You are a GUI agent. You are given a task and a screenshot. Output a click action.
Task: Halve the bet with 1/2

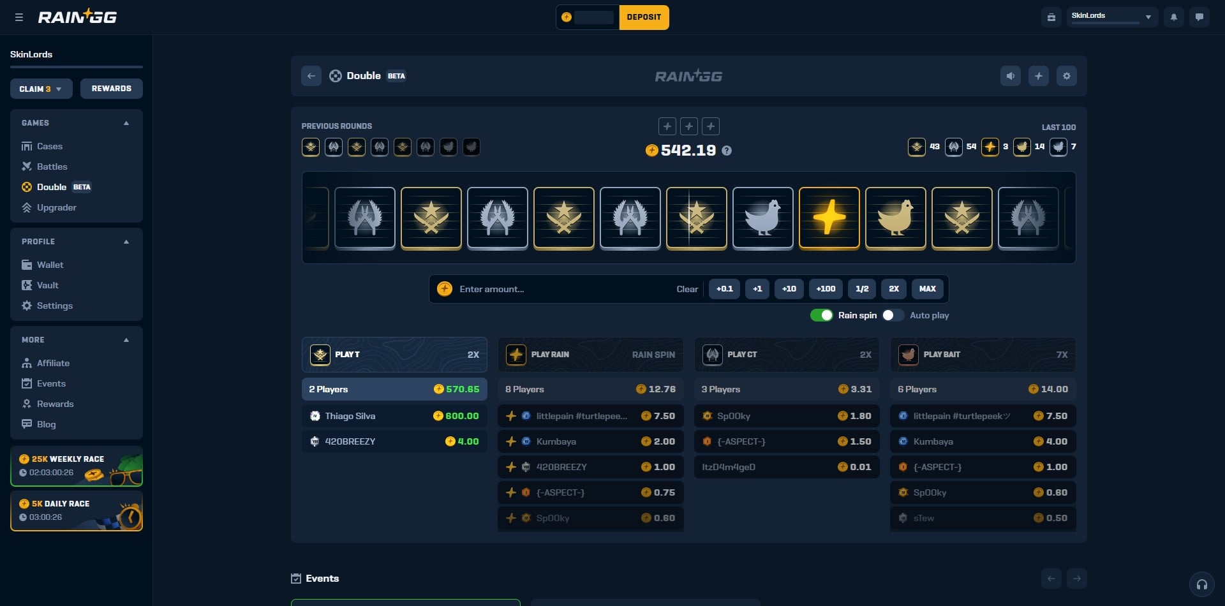[862, 289]
